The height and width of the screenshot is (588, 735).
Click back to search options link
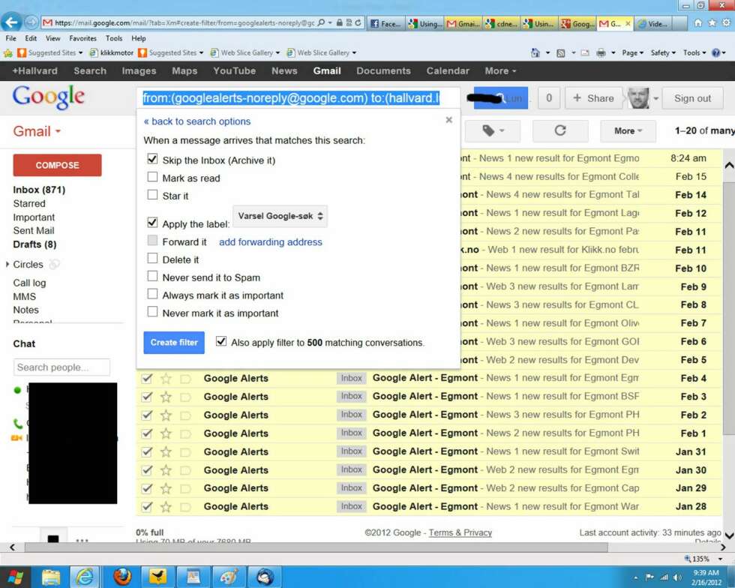pos(196,121)
